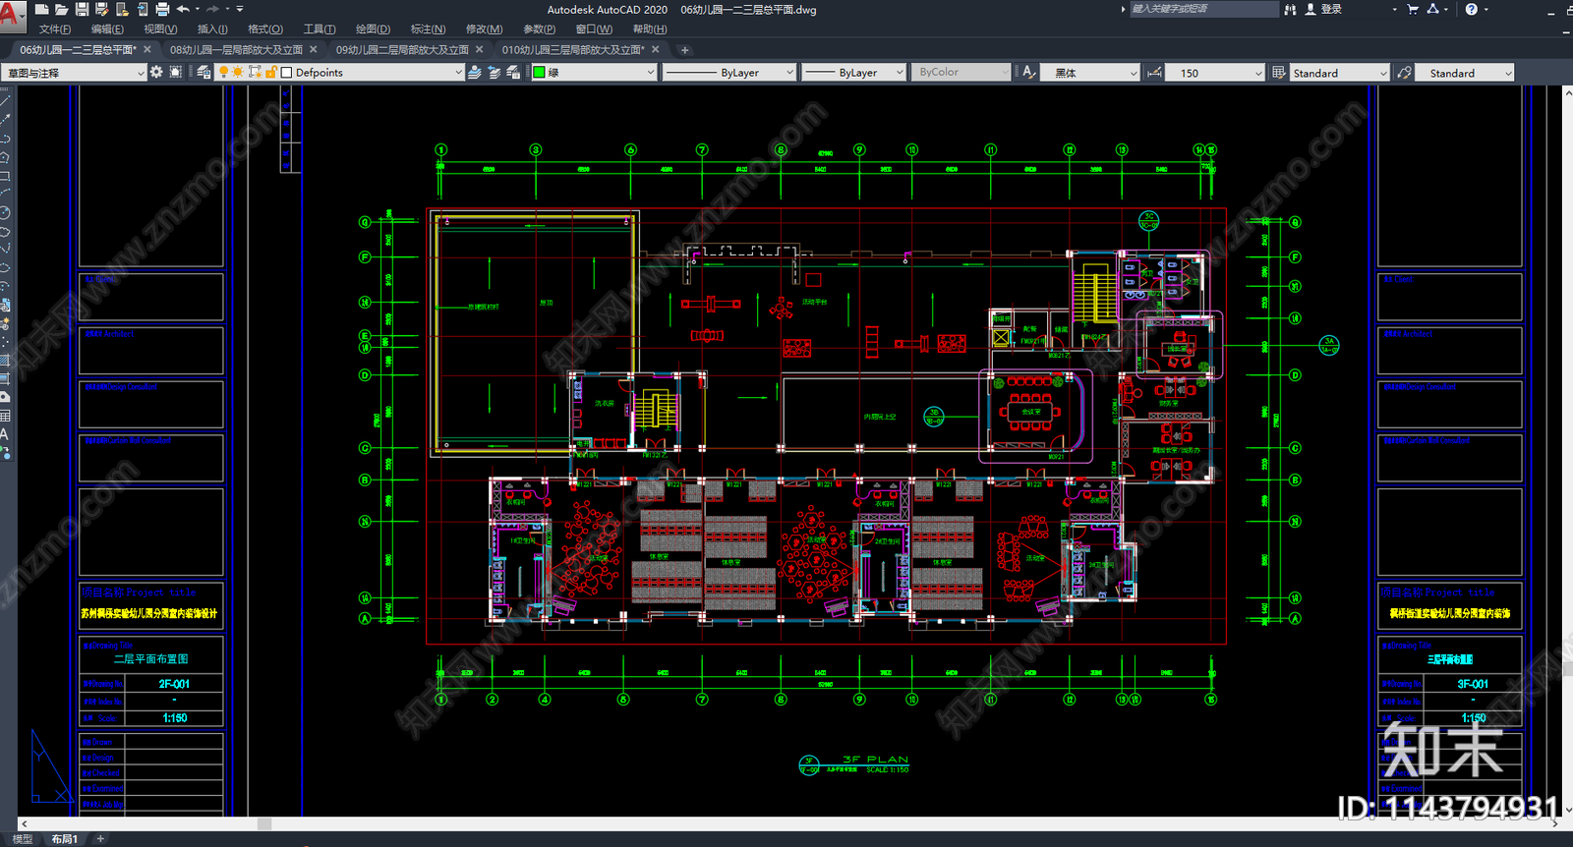Image resolution: width=1573 pixels, height=847 pixels.
Task: Open the 文件(F) menu
Action: (x=54, y=29)
